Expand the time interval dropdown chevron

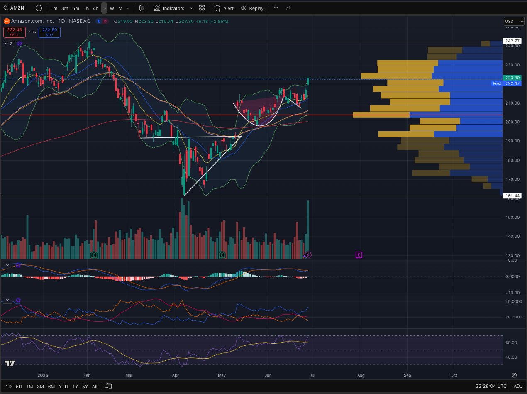coord(128,8)
